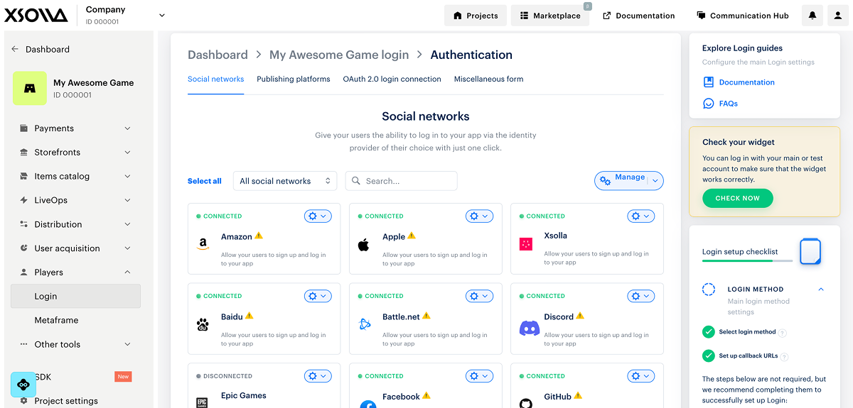
Task: Click the back arrow beside Dashboard
Action: [x=15, y=49]
